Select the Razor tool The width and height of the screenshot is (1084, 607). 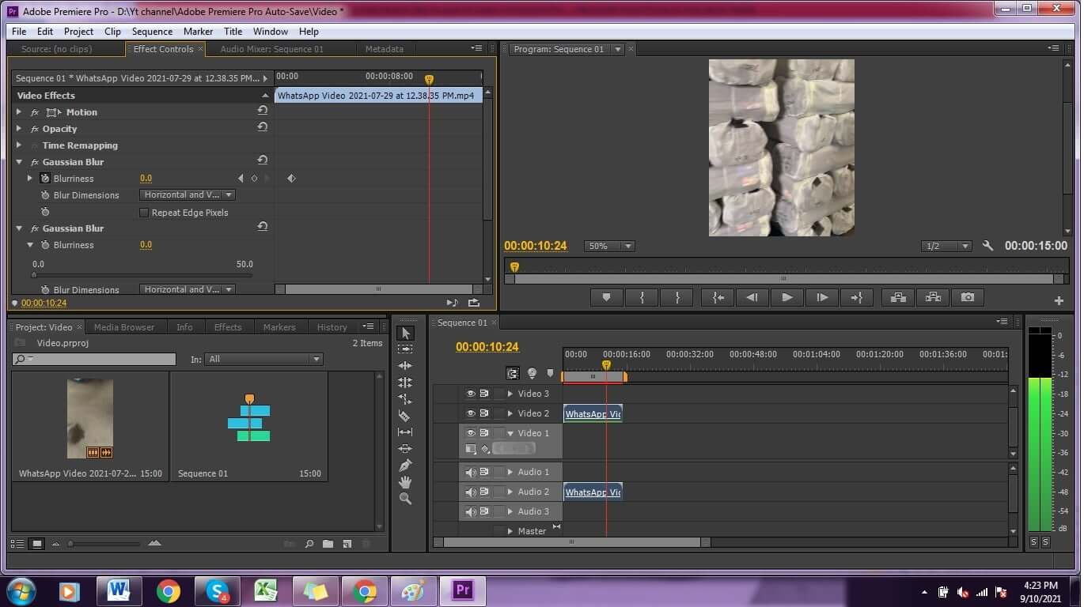(x=405, y=416)
